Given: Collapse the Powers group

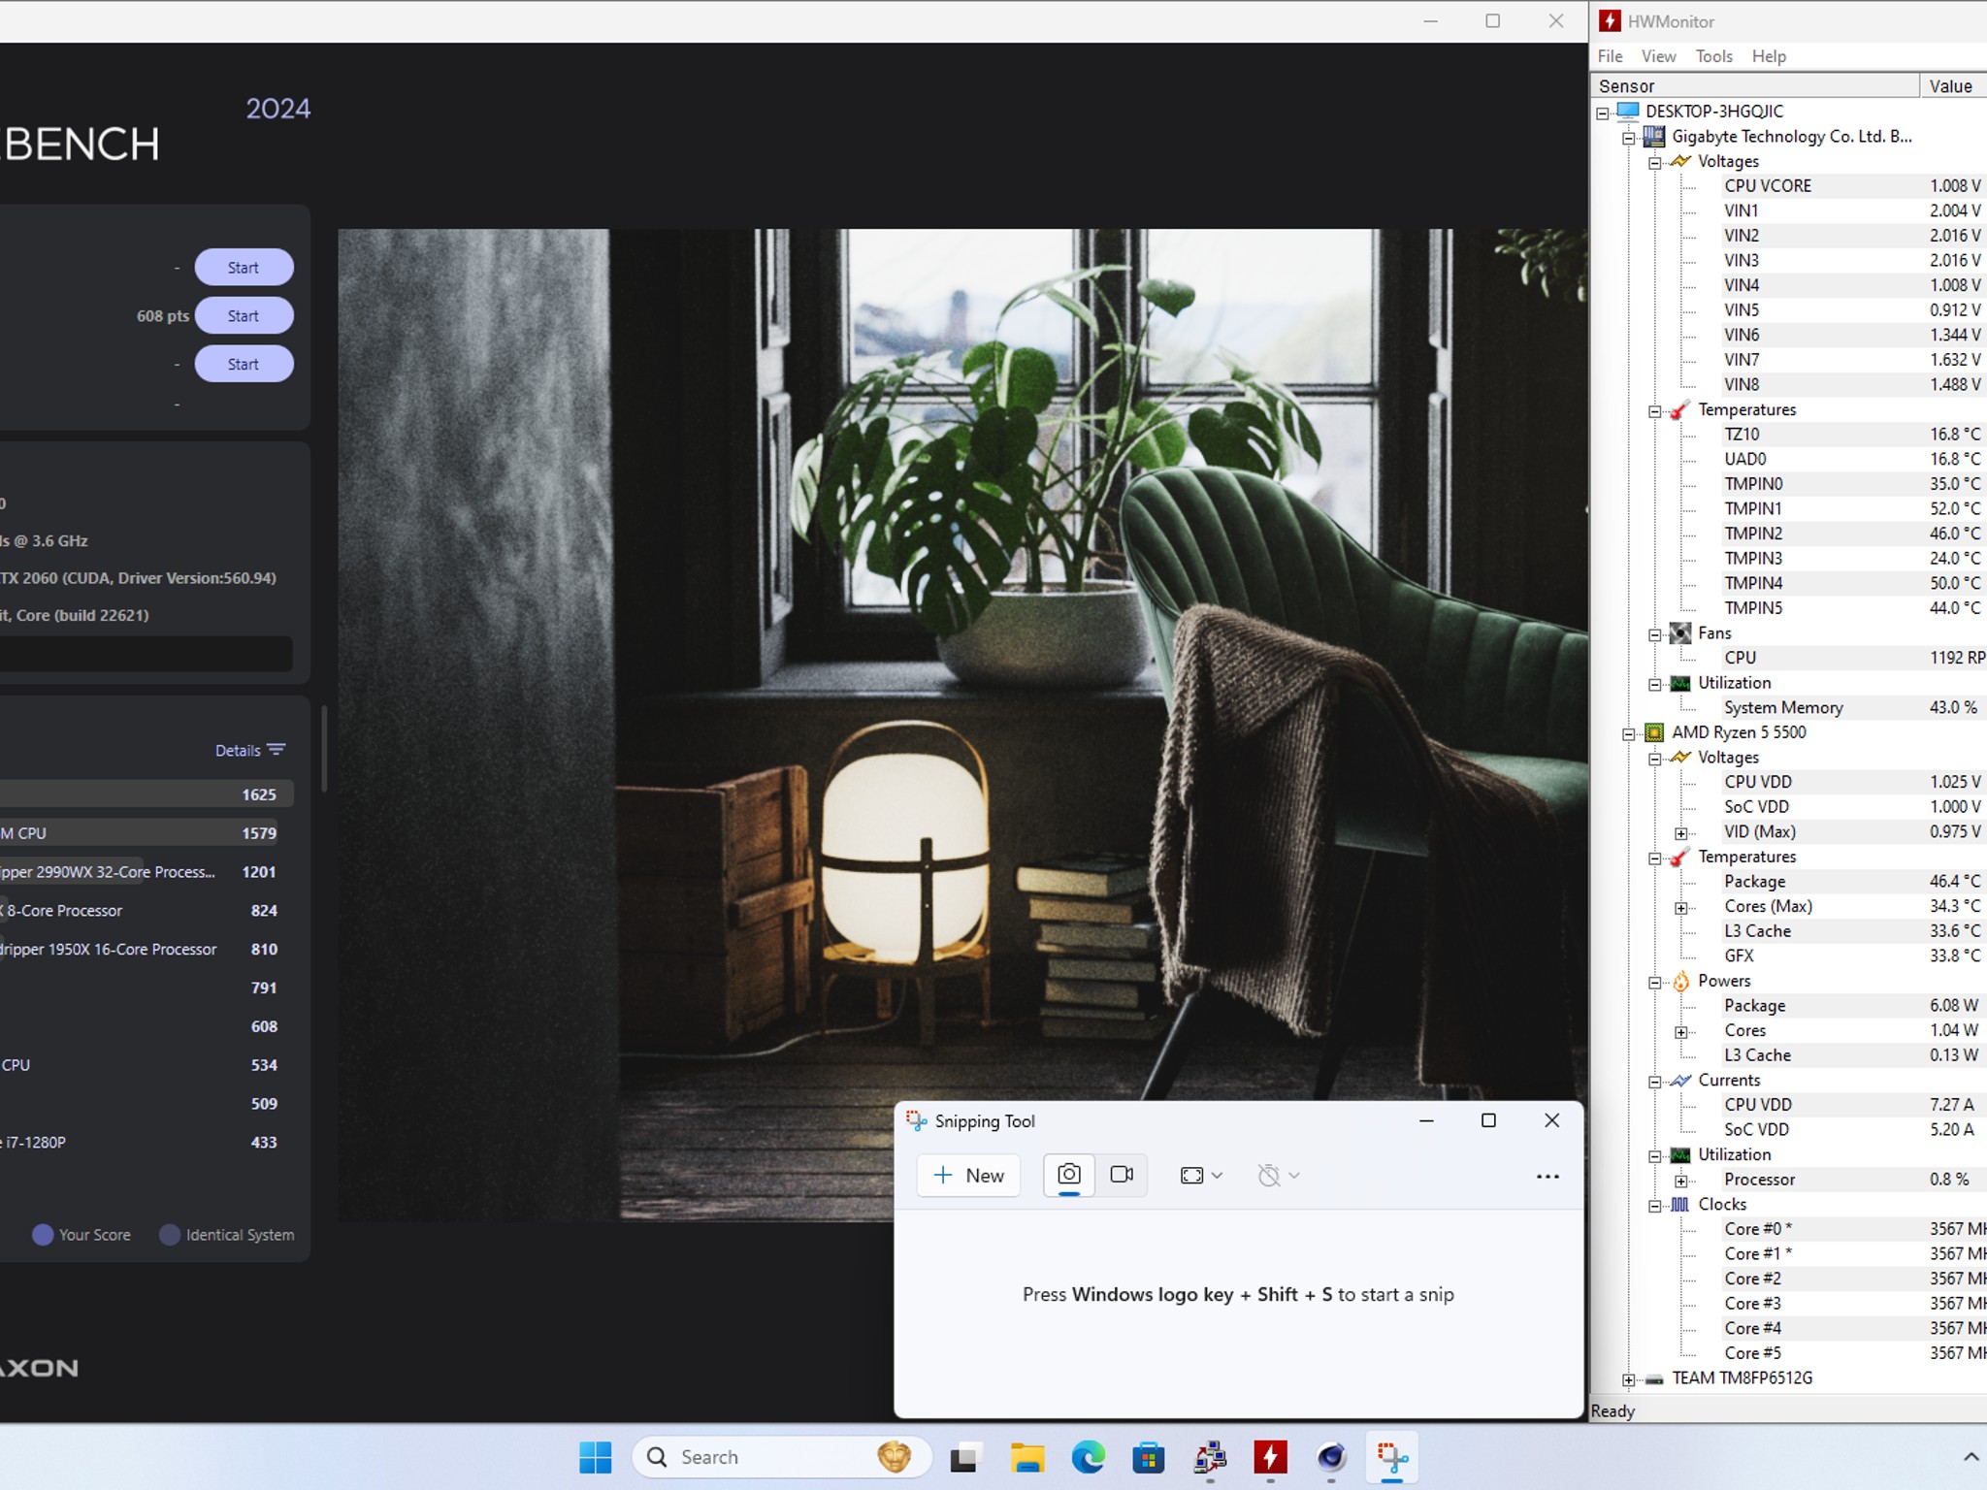Looking at the screenshot, I should click(1655, 983).
